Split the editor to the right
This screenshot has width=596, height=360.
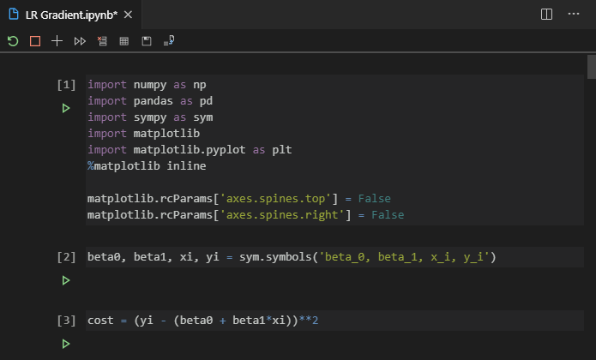(546, 14)
